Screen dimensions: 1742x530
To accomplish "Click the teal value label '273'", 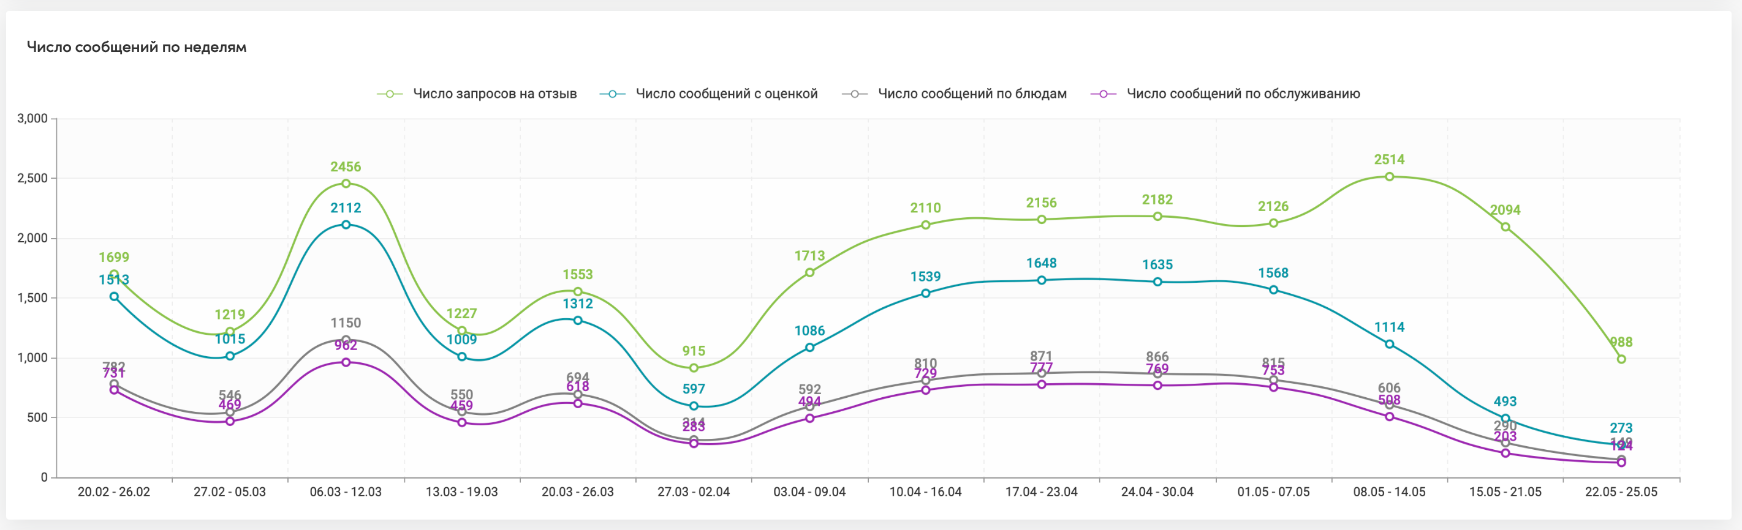I will point(1621,428).
